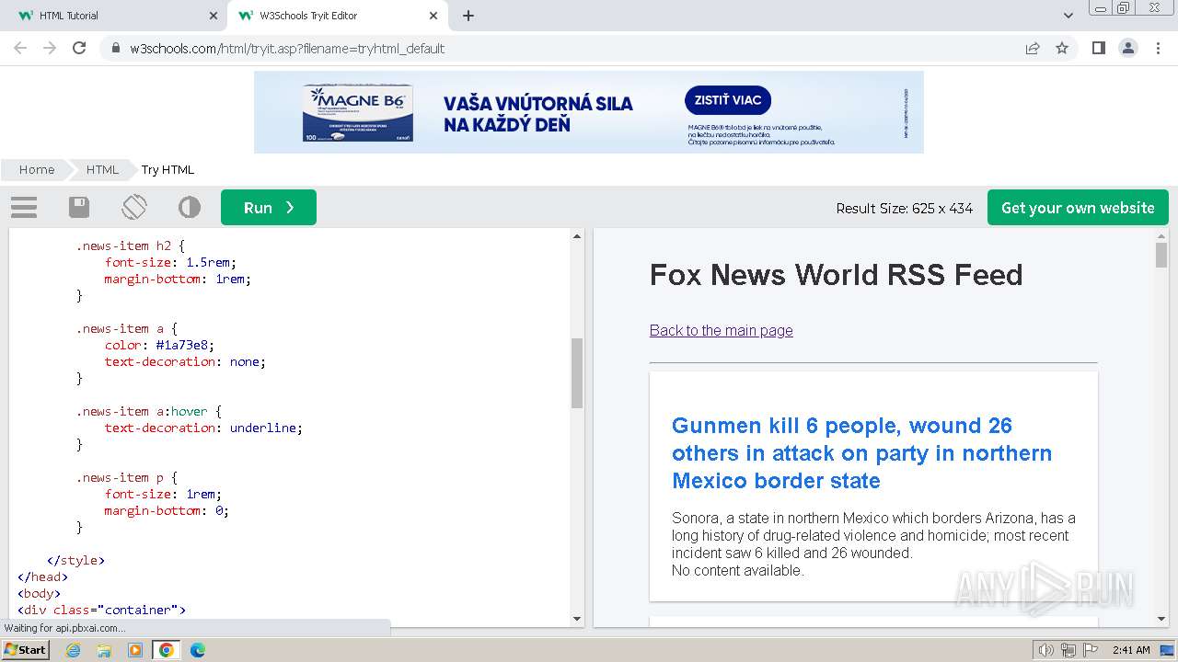Switch to the HTML Tutorial tab

point(110,16)
